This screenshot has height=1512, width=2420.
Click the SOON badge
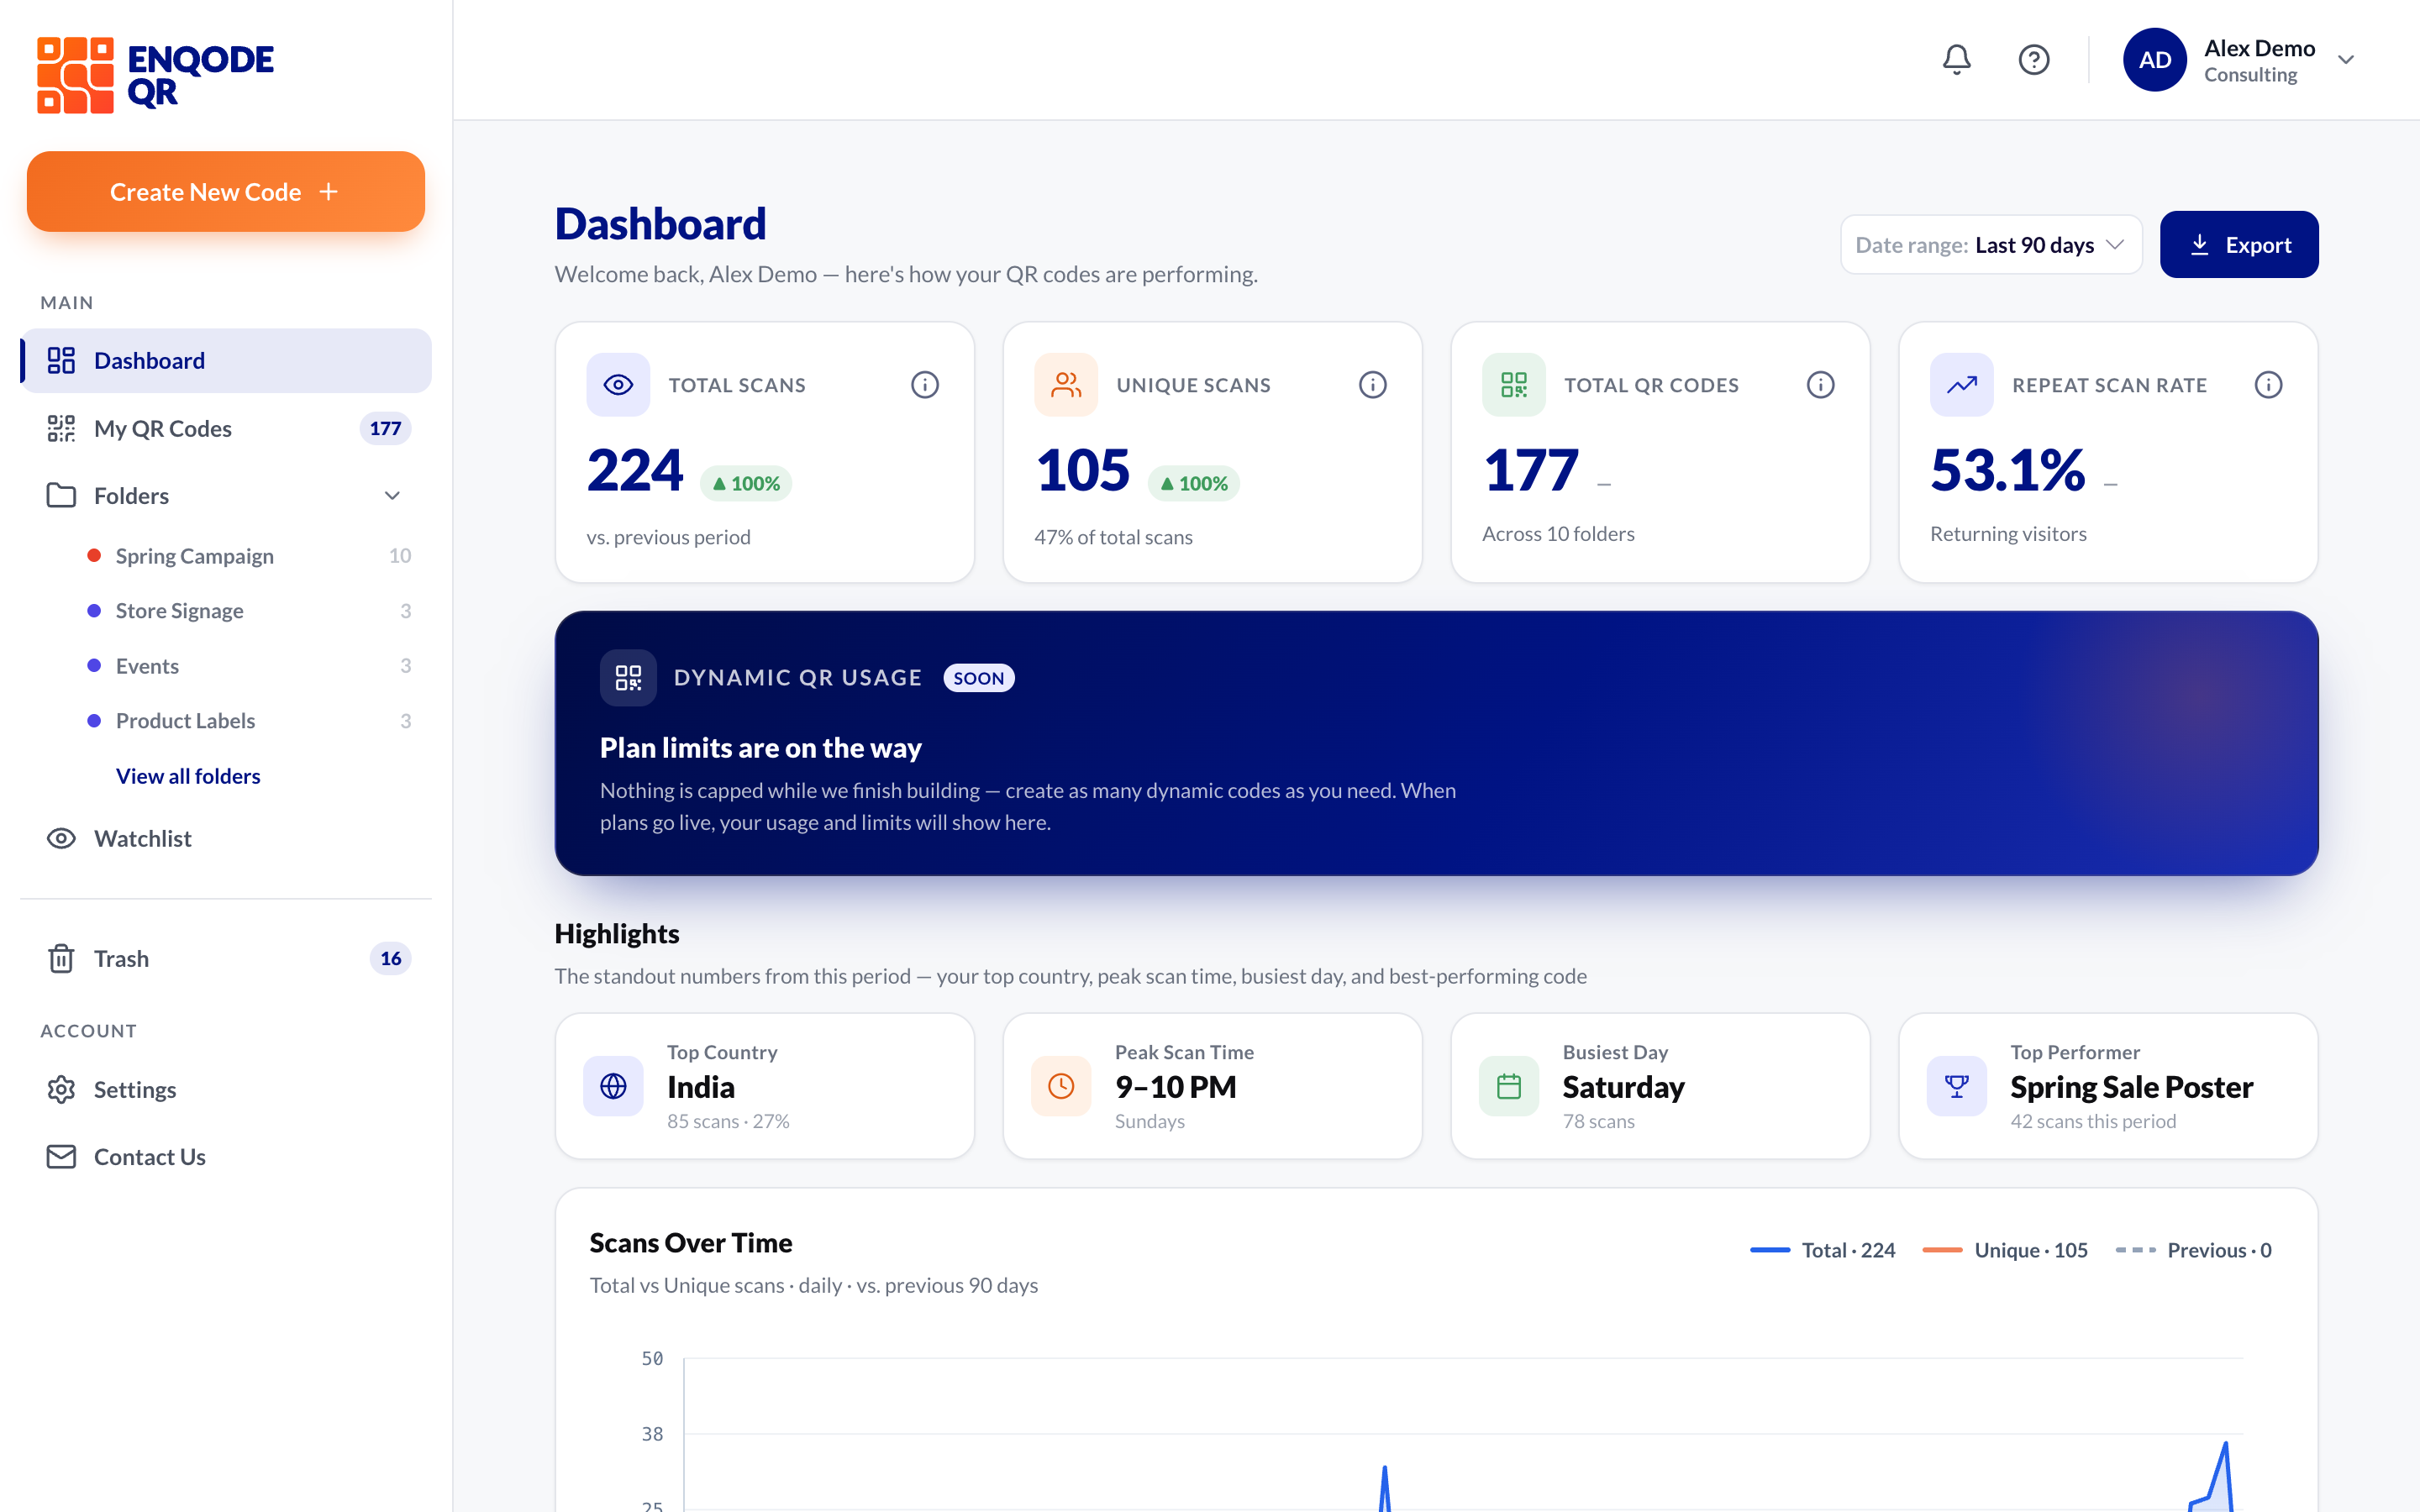(x=978, y=678)
